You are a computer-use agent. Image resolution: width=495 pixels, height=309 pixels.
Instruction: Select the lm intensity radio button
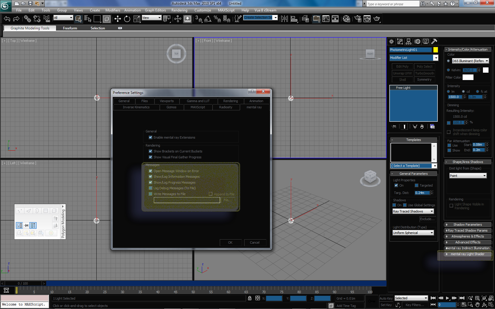pos(448,92)
